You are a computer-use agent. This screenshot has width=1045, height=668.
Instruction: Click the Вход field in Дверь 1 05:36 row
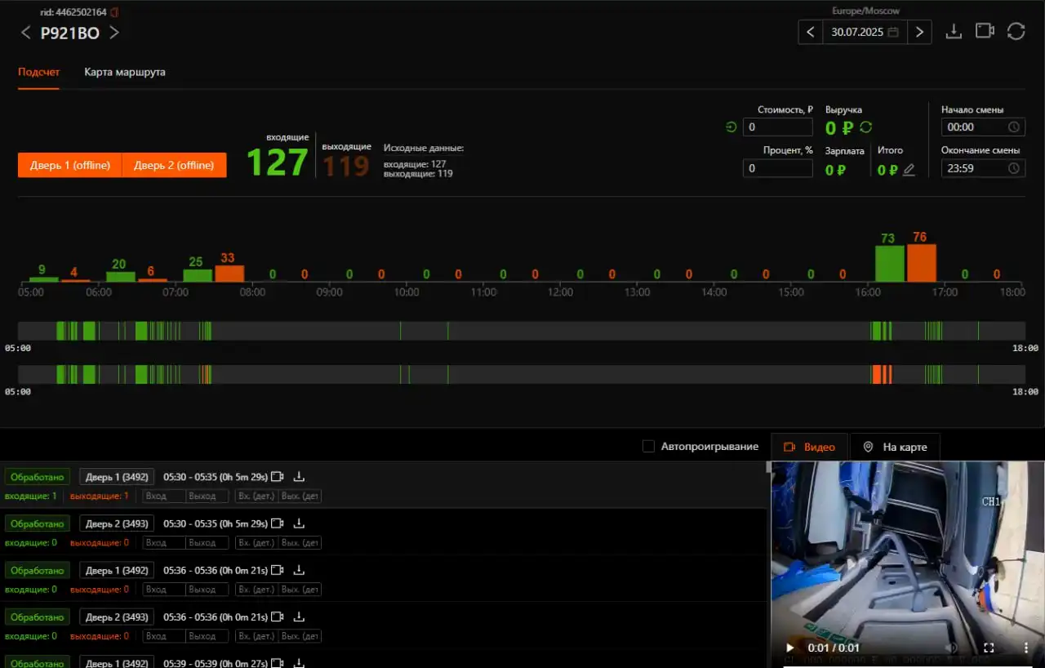click(x=164, y=589)
